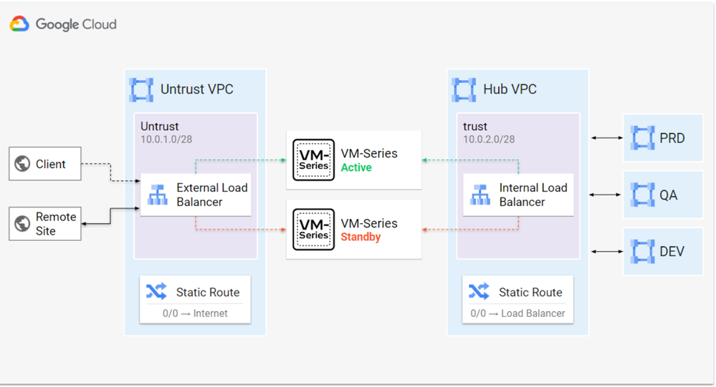Click the Standby VM-Series logo icon
This screenshot has height=387, width=716.
point(314,230)
